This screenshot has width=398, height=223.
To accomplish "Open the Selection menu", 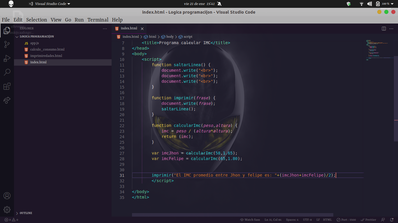I will [x=36, y=20].
